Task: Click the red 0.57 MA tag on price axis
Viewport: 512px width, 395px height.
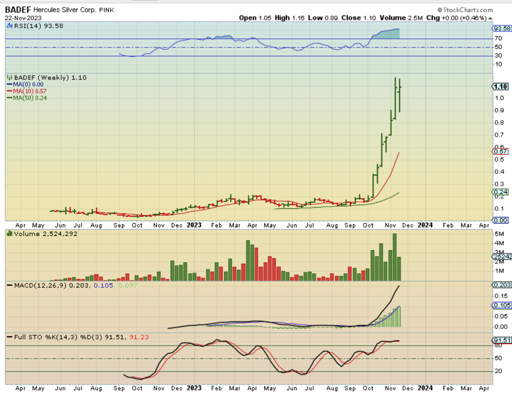Action: coord(501,151)
